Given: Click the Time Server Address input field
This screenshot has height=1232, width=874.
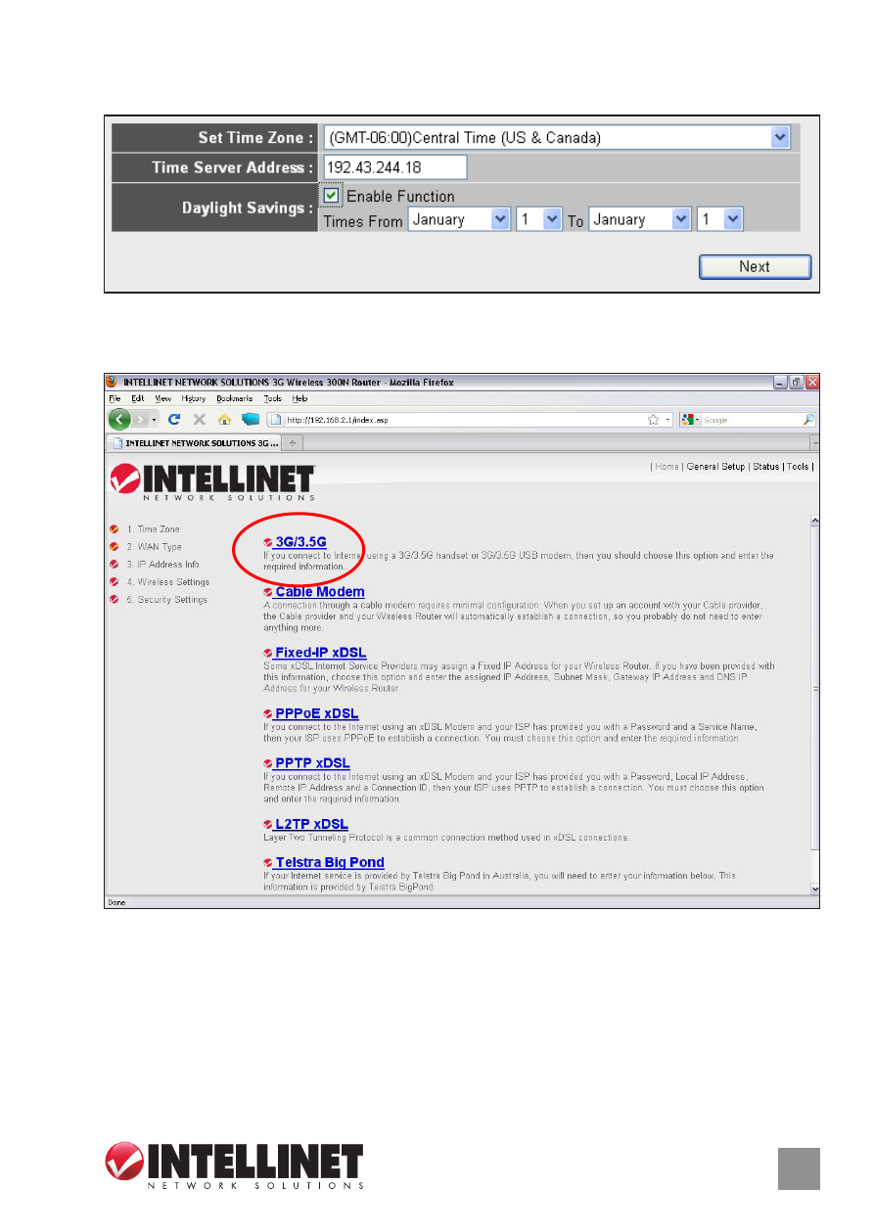Looking at the screenshot, I should tap(394, 167).
